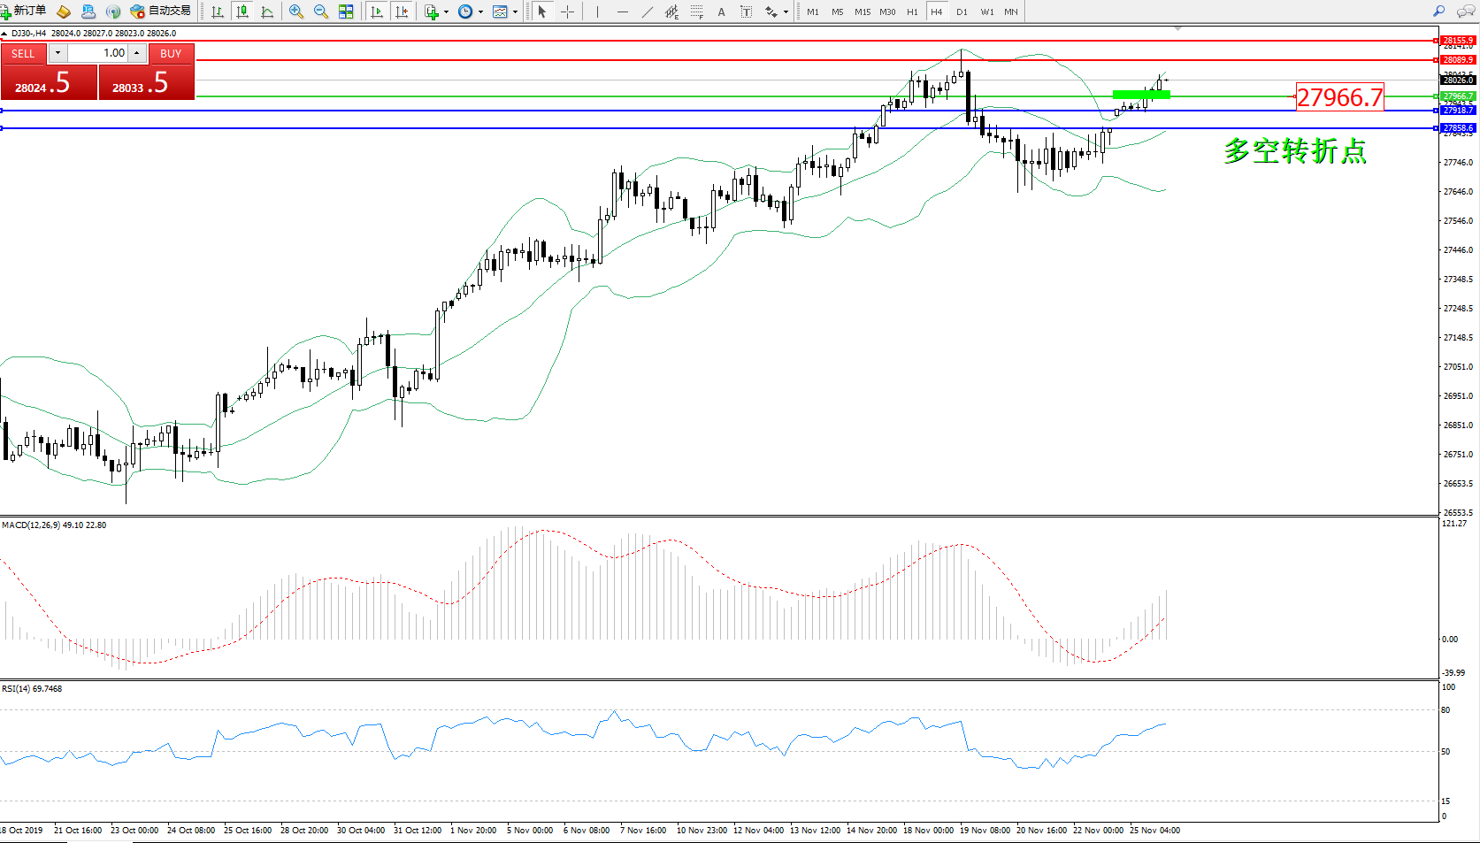This screenshot has height=843, width=1480.
Task: Open the search magnifier at top right
Action: (1438, 11)
